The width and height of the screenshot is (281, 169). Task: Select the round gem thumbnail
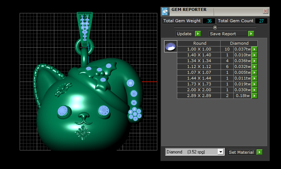171,47
